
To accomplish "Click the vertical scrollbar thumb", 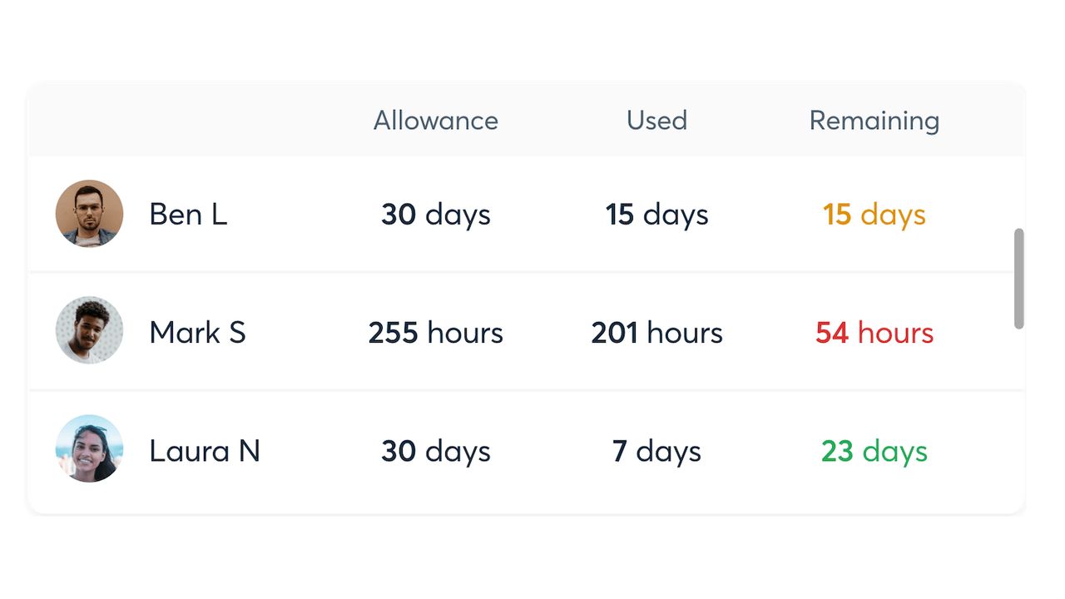I will [x=1019, y=279].
